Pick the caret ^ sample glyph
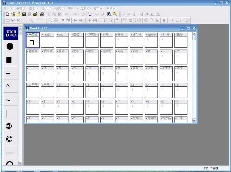 click(x=8, y=86)
